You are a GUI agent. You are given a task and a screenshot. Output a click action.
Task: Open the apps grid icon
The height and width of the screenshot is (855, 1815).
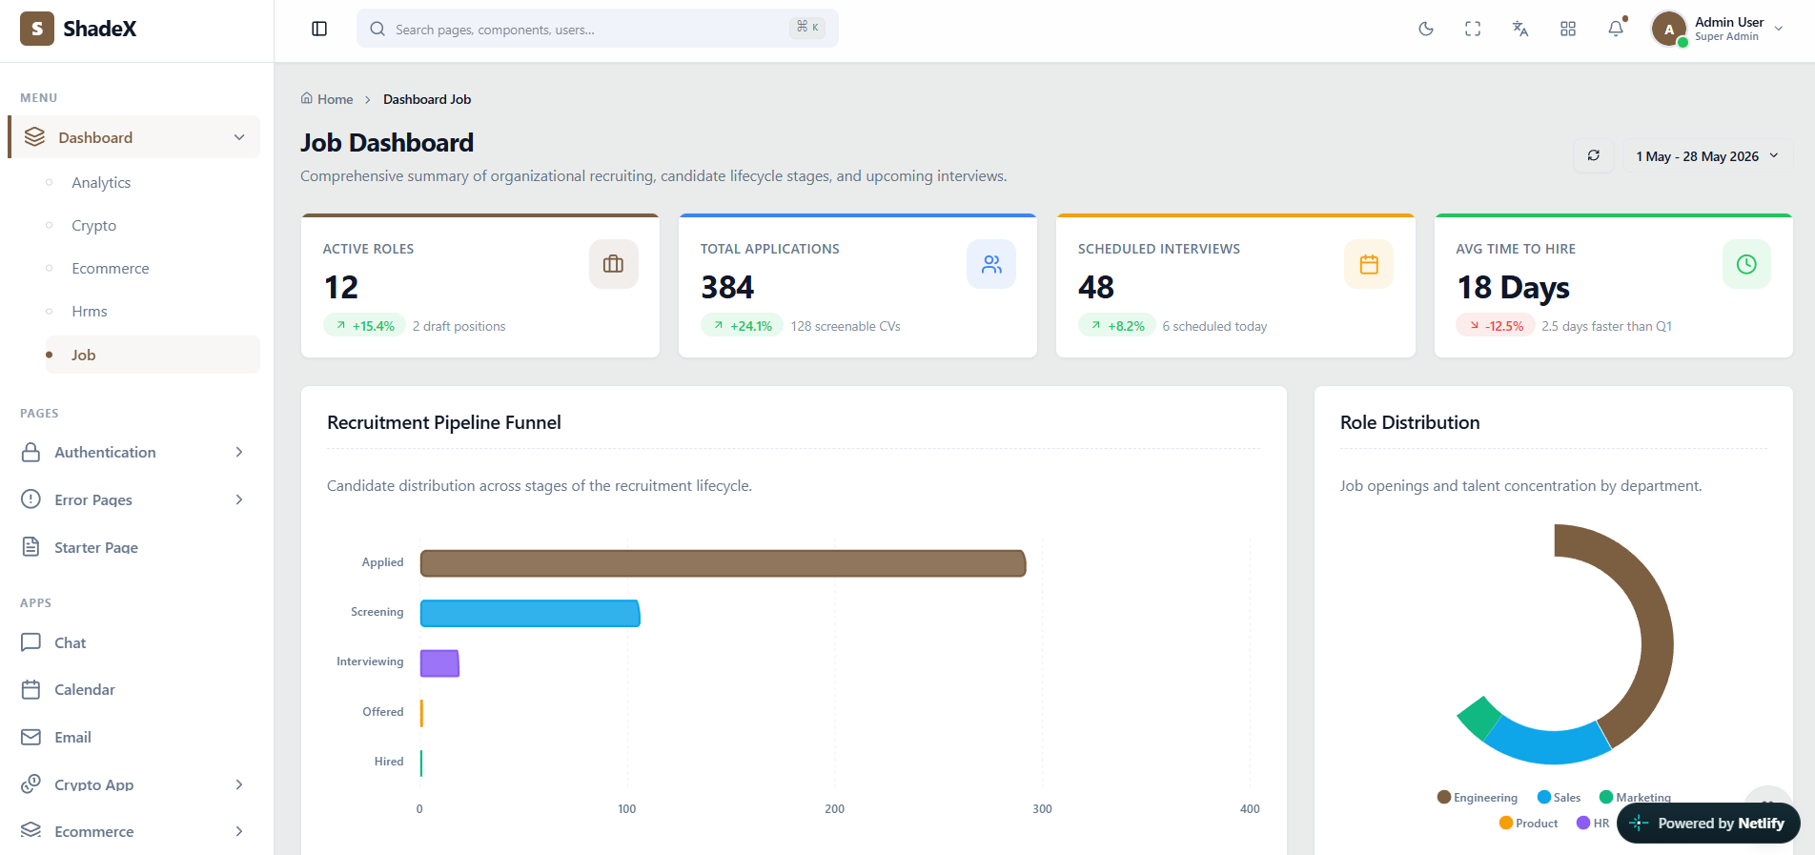click(1568, 29)
